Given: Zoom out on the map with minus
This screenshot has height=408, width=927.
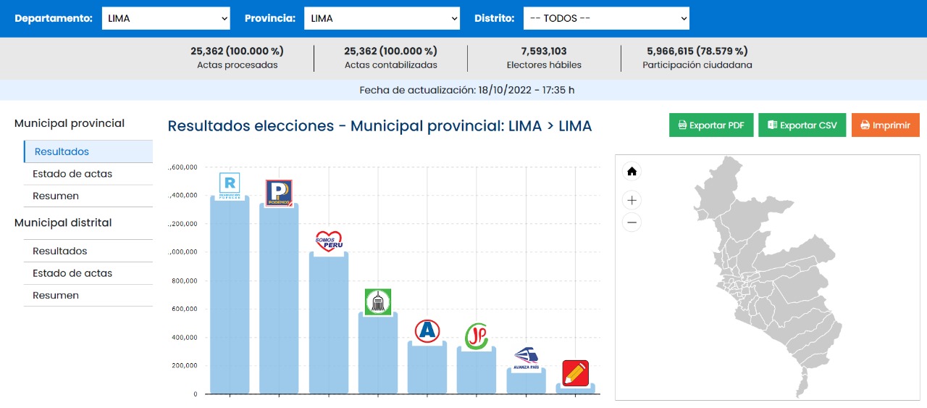Looking at the screenshot, I should point(632,222).
